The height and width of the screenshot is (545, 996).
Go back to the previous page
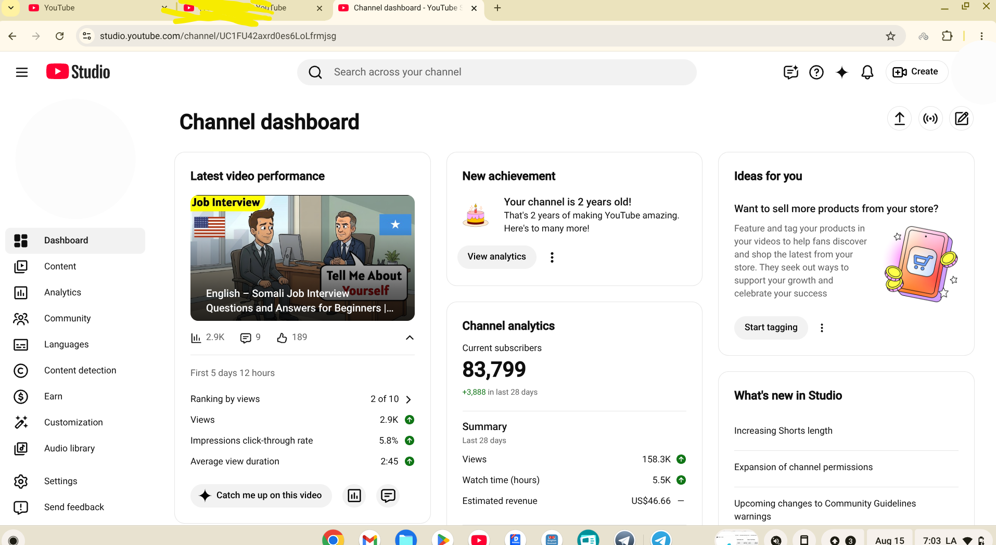pyautogui.click(x=12, y=36)
